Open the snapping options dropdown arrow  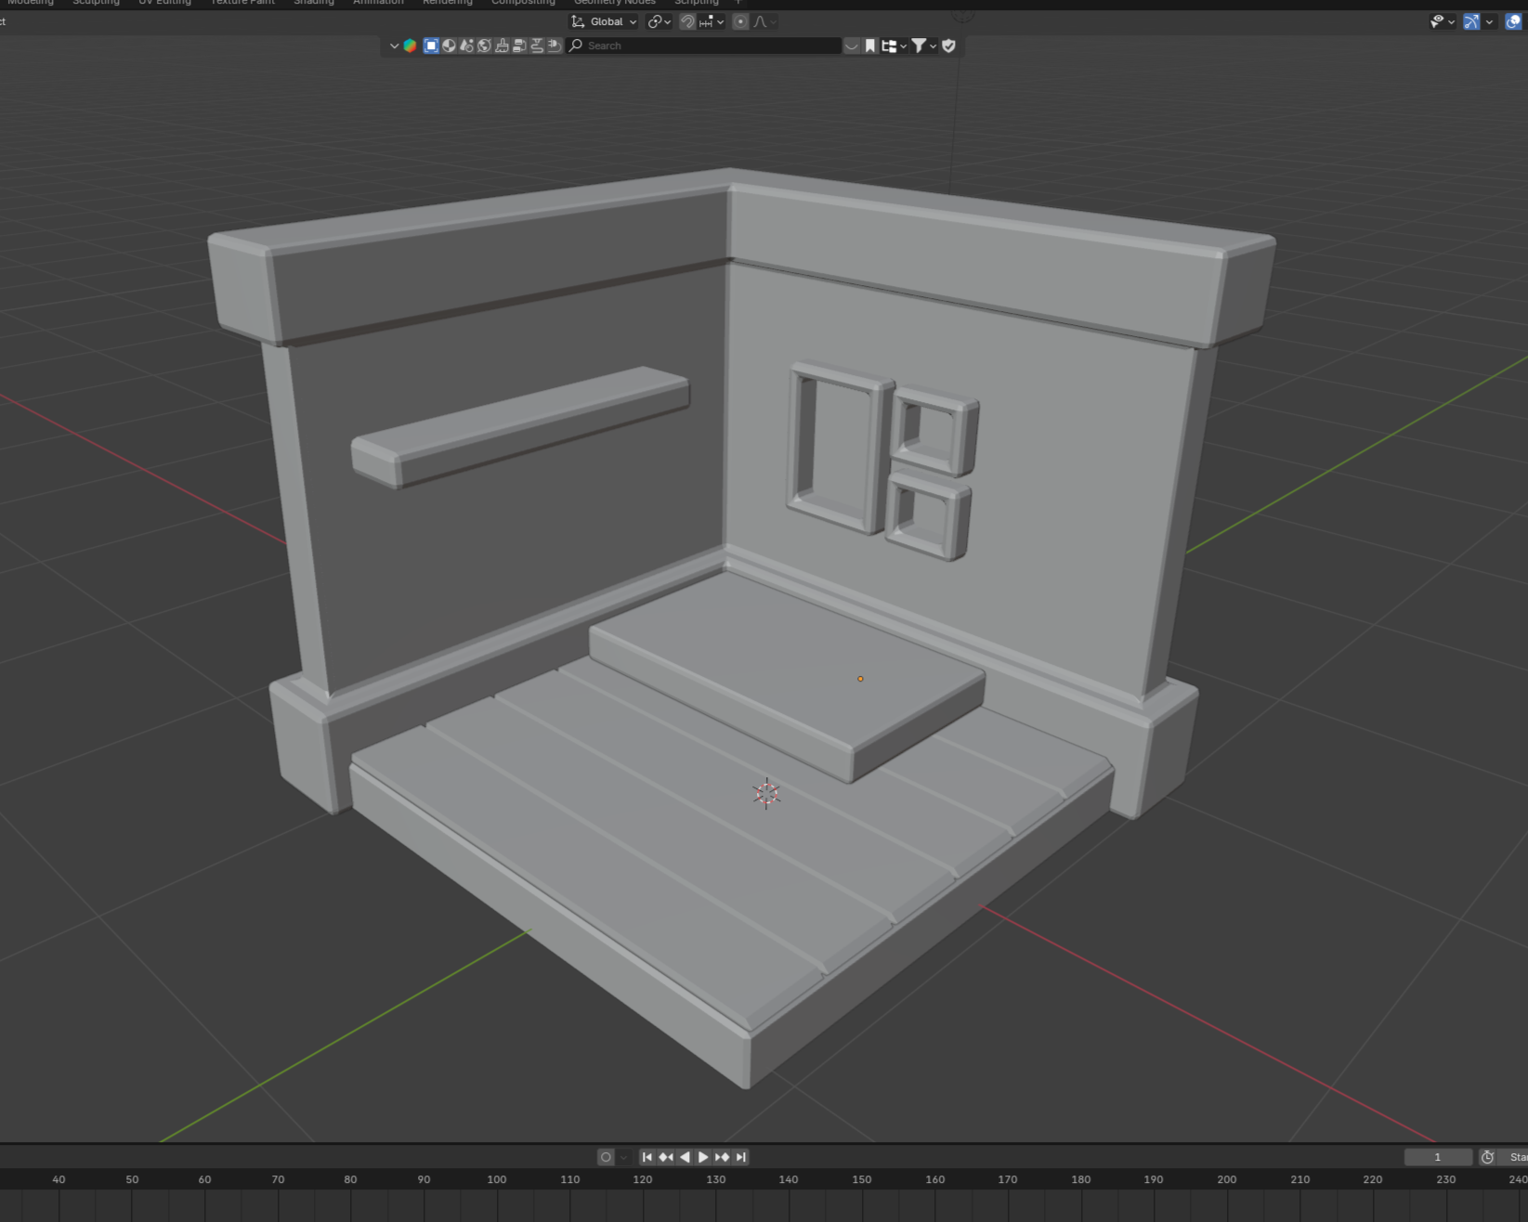point(721,20)
